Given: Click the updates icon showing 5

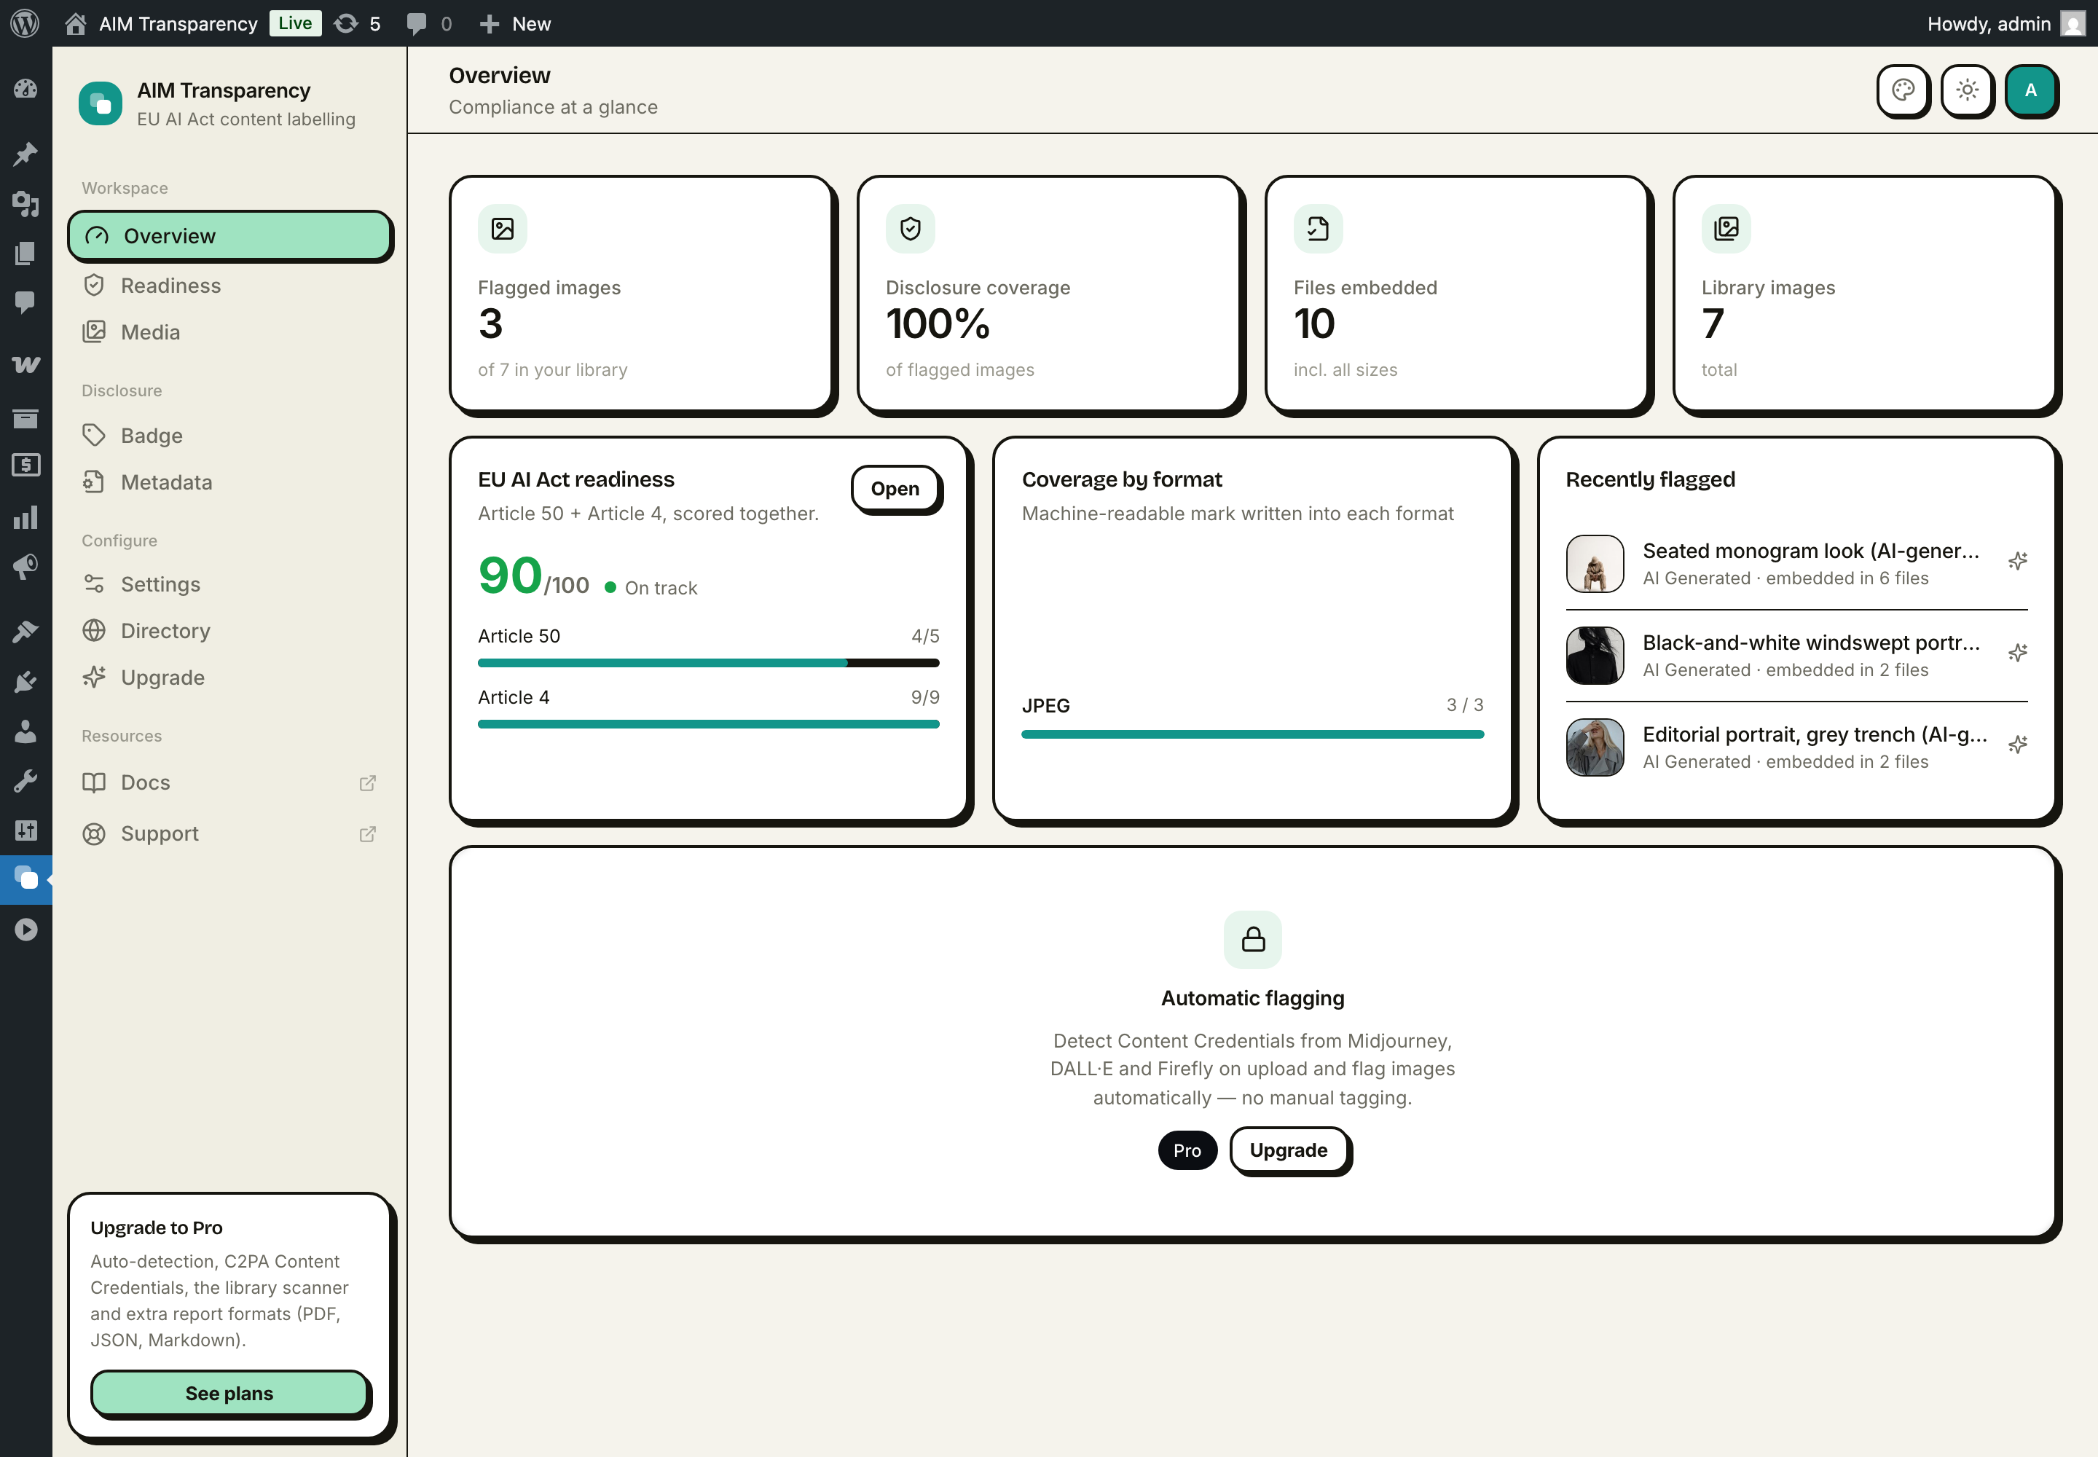Looking at the screenshot, I should [x=357, y=24].
